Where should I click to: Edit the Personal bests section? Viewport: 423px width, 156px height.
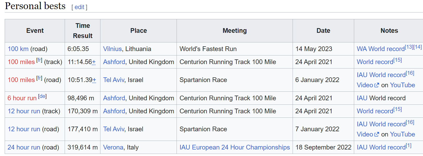[x=79, y=7]
